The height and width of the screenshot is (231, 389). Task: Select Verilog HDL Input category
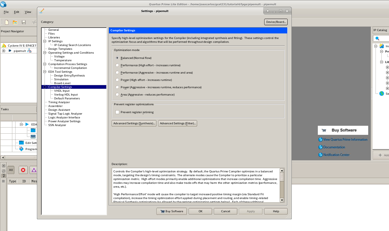[66, 95]
